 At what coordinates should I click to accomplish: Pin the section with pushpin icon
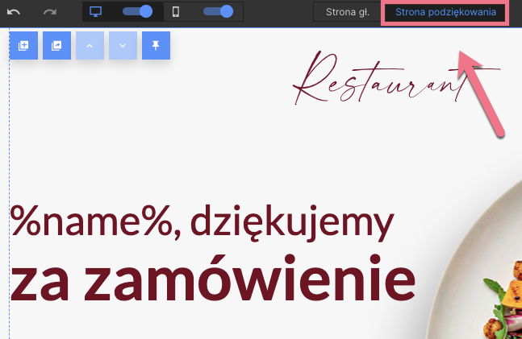click(157, 46)
